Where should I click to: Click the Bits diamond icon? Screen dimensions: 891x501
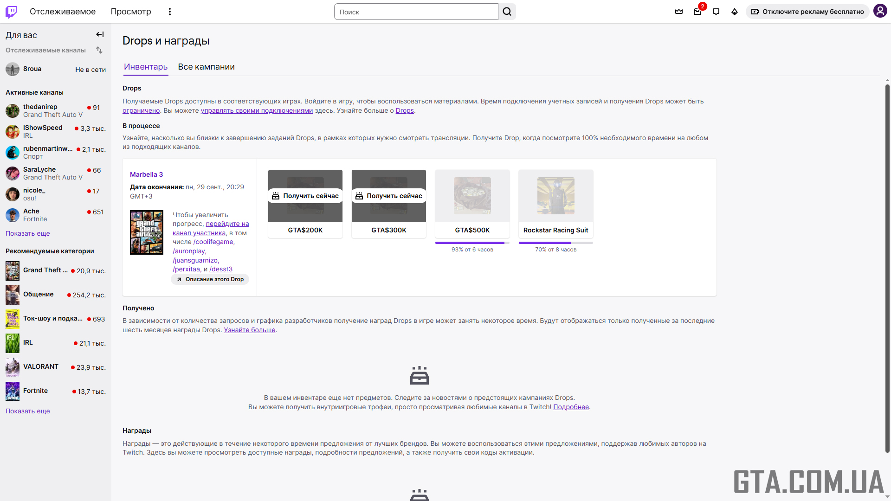click(735, 12)
